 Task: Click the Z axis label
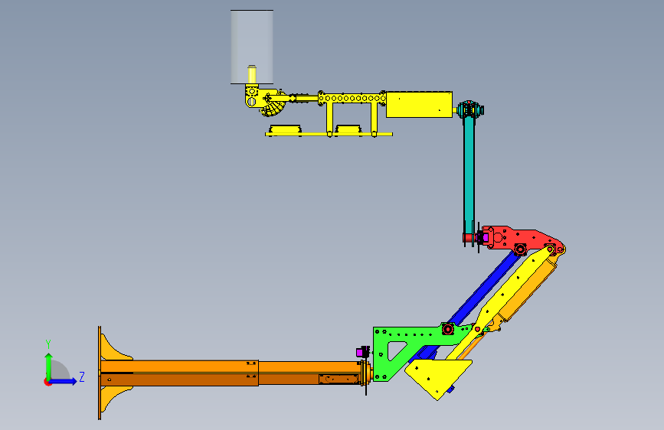click(x=82, y=376)
